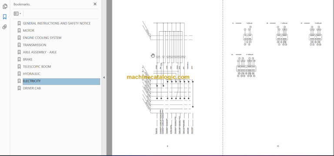Viewport: 334px width, 156px height.
Task: Click bookmark icon beside TRANSMISSION
Action: click(x=19, y=45)
